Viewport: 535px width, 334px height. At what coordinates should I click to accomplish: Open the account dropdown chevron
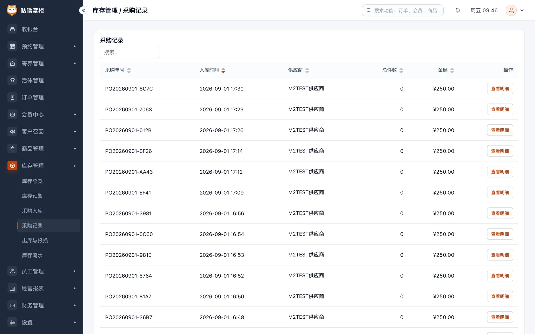click(522, 10)
